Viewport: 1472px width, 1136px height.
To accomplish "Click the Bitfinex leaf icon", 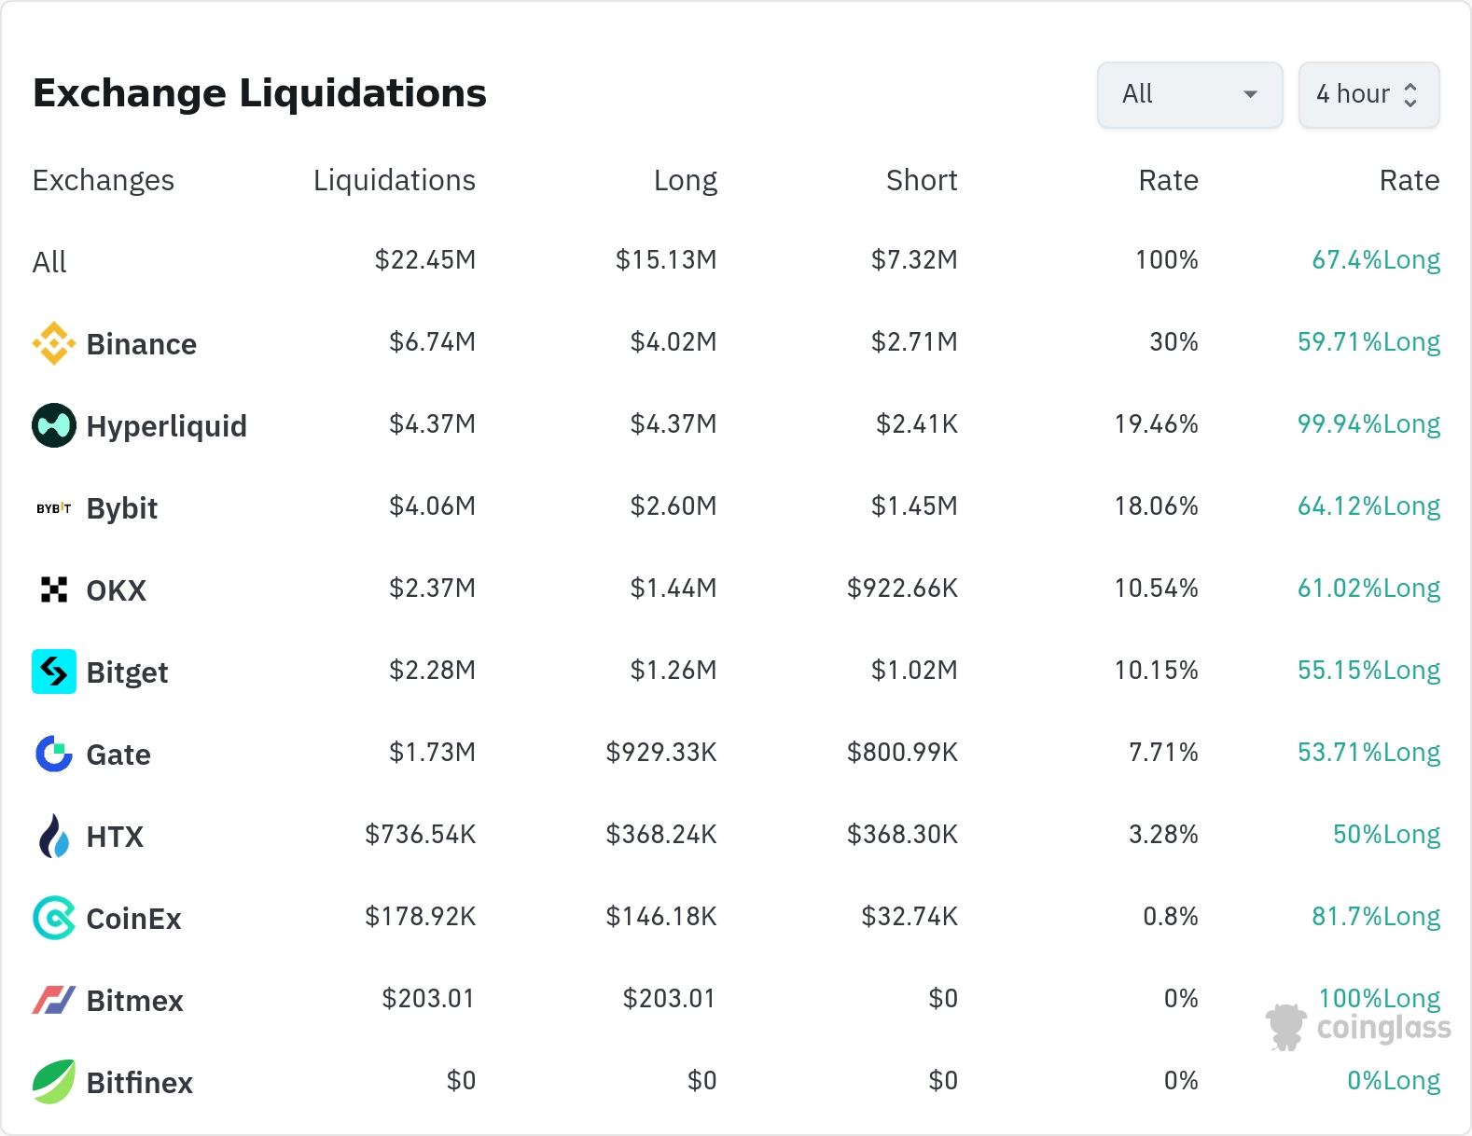I will (54, 1082).
